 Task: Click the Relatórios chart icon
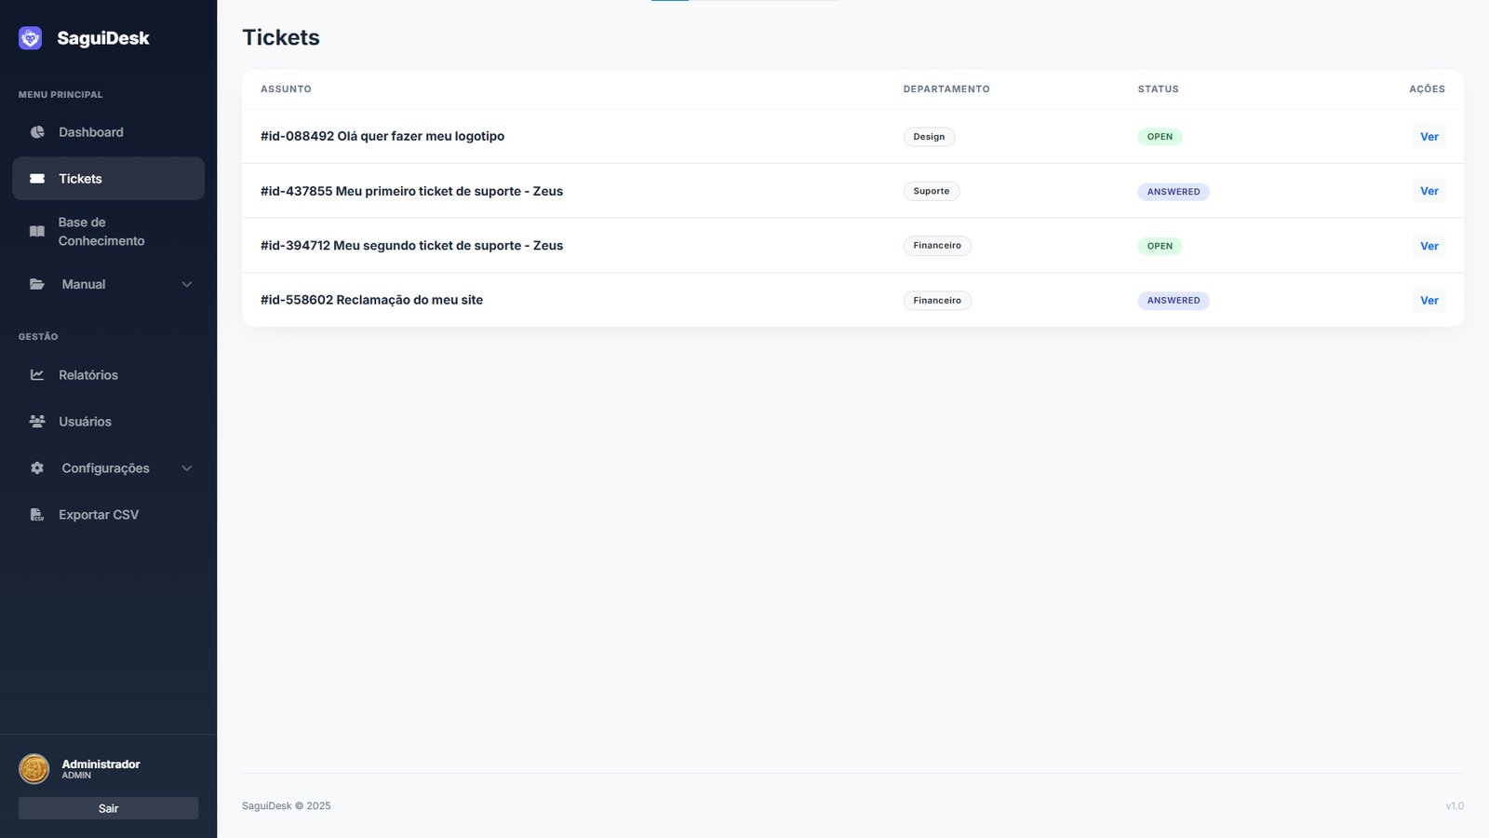[x=37, y=375]
